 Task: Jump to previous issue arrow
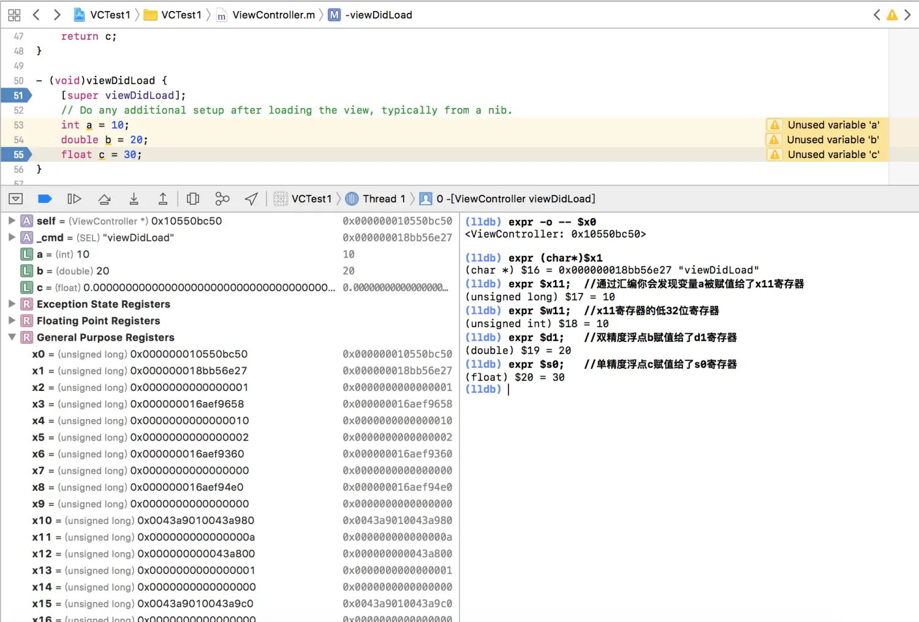tap(877, 15)
